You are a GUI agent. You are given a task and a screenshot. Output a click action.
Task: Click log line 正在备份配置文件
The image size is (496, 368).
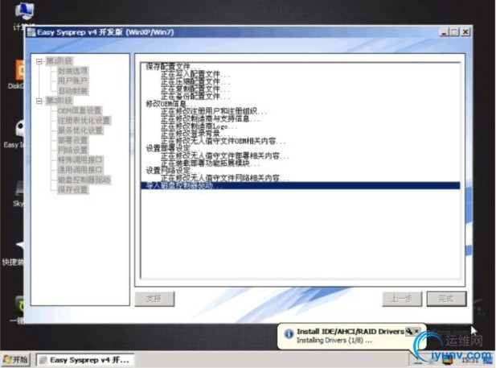point(195,96)
